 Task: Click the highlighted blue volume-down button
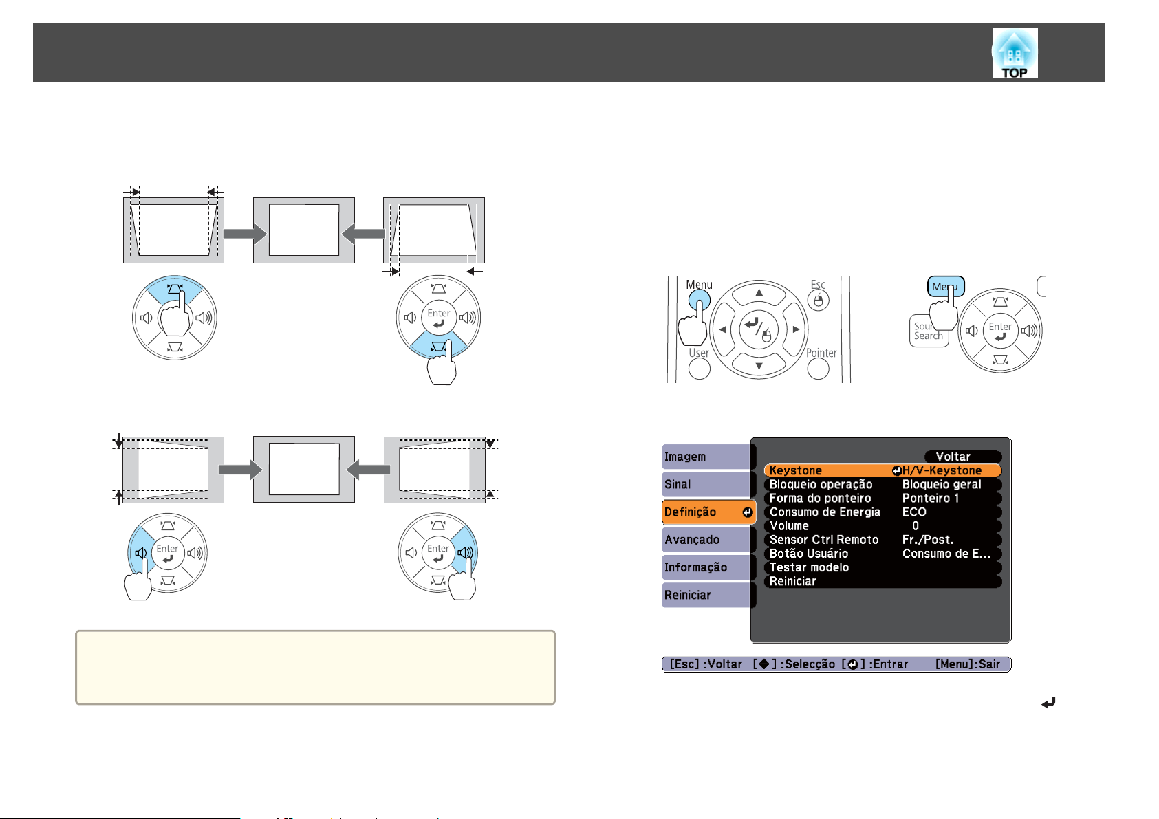point(140,553)
